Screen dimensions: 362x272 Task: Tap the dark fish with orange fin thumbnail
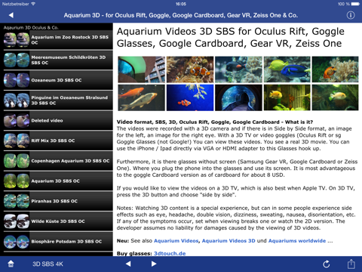238,70
